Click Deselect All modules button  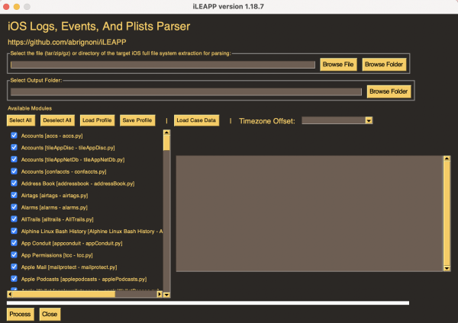point(57,120)
